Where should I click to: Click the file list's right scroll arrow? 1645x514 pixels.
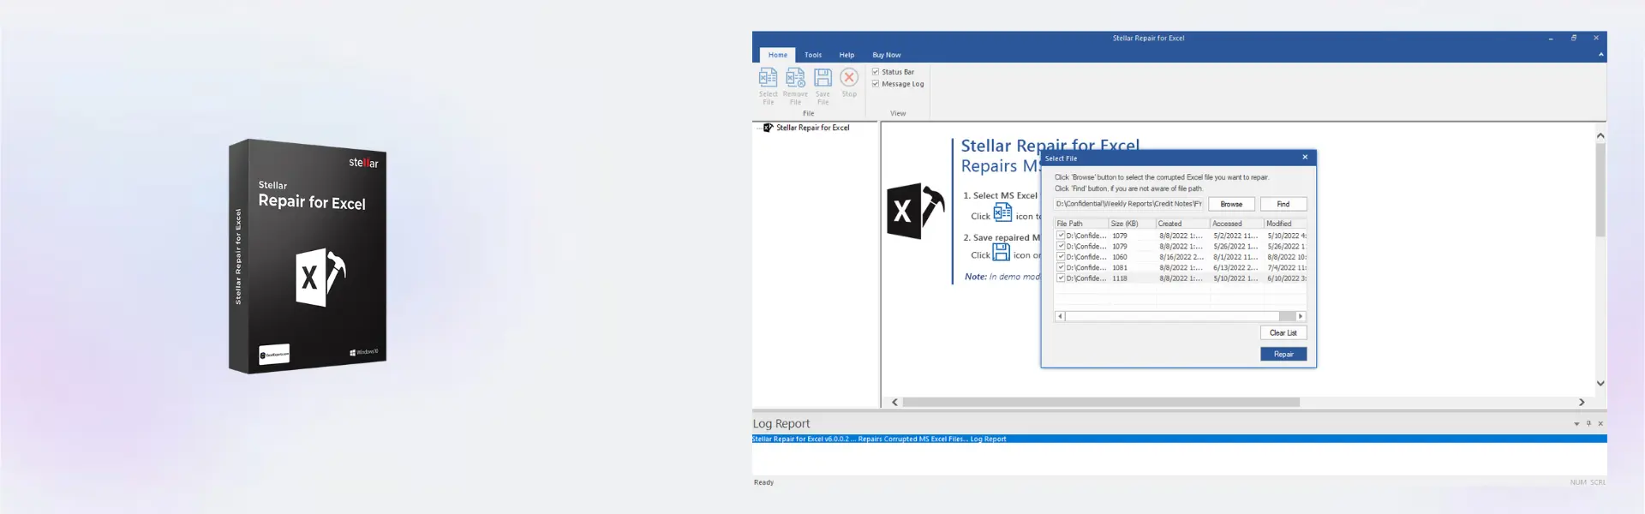coord(1301,316)
